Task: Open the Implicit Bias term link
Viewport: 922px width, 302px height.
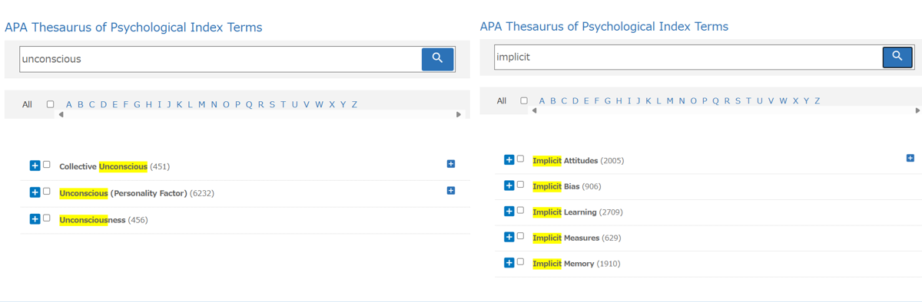Action: (556, 186)
